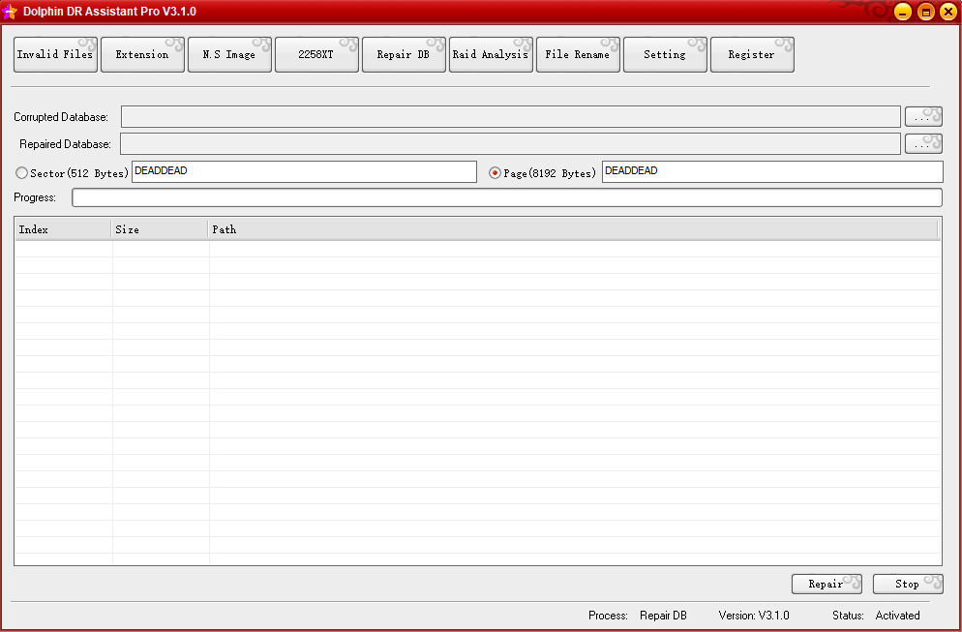962x632 pixels.
Task: Select the 2258XT module
Action: pyautogui.click(x=316, y=54)
